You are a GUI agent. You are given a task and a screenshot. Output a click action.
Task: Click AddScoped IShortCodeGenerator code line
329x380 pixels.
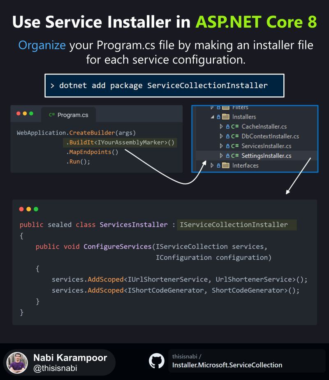(x=176, y=290)
